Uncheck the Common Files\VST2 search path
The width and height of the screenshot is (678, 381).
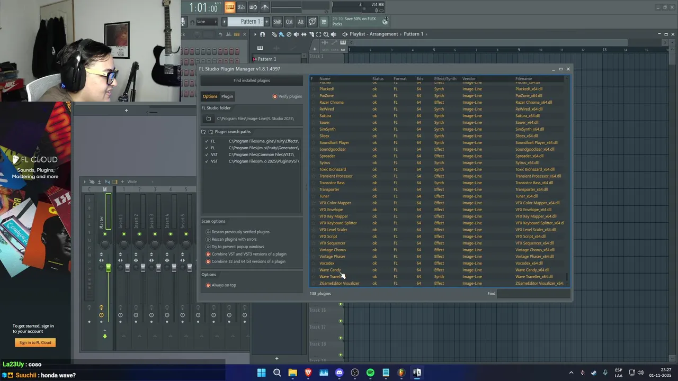tap(207, 155)
